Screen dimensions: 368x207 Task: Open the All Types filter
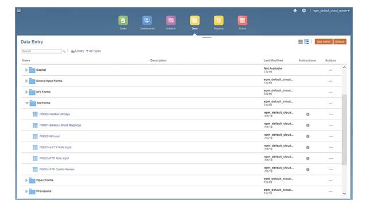(93, 51)
